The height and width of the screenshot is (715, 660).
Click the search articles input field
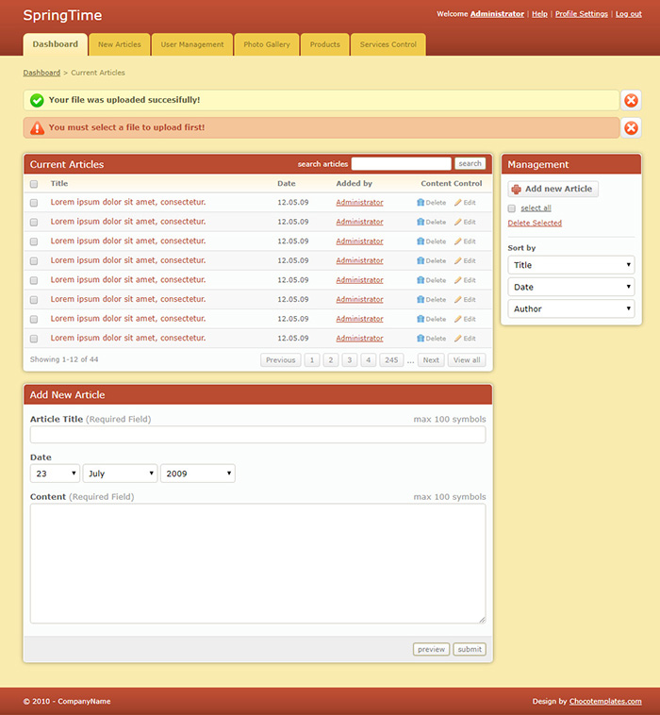pyautogui.click(x=401, y=164)
